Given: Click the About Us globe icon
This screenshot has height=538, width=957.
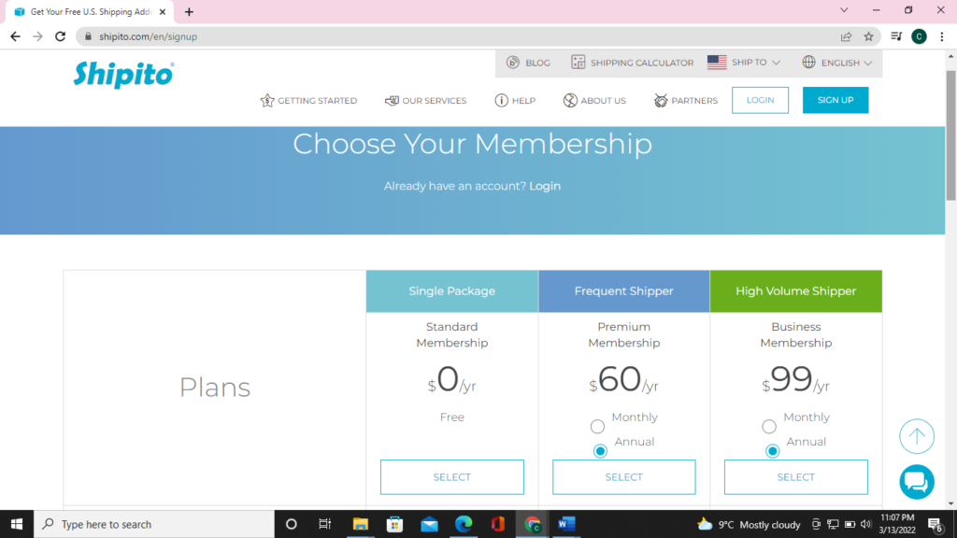Looking at the screenshot, I should click(570, 100).
